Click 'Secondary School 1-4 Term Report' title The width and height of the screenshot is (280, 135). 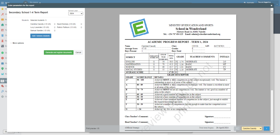pyautogui.click(x=28, y=13)
